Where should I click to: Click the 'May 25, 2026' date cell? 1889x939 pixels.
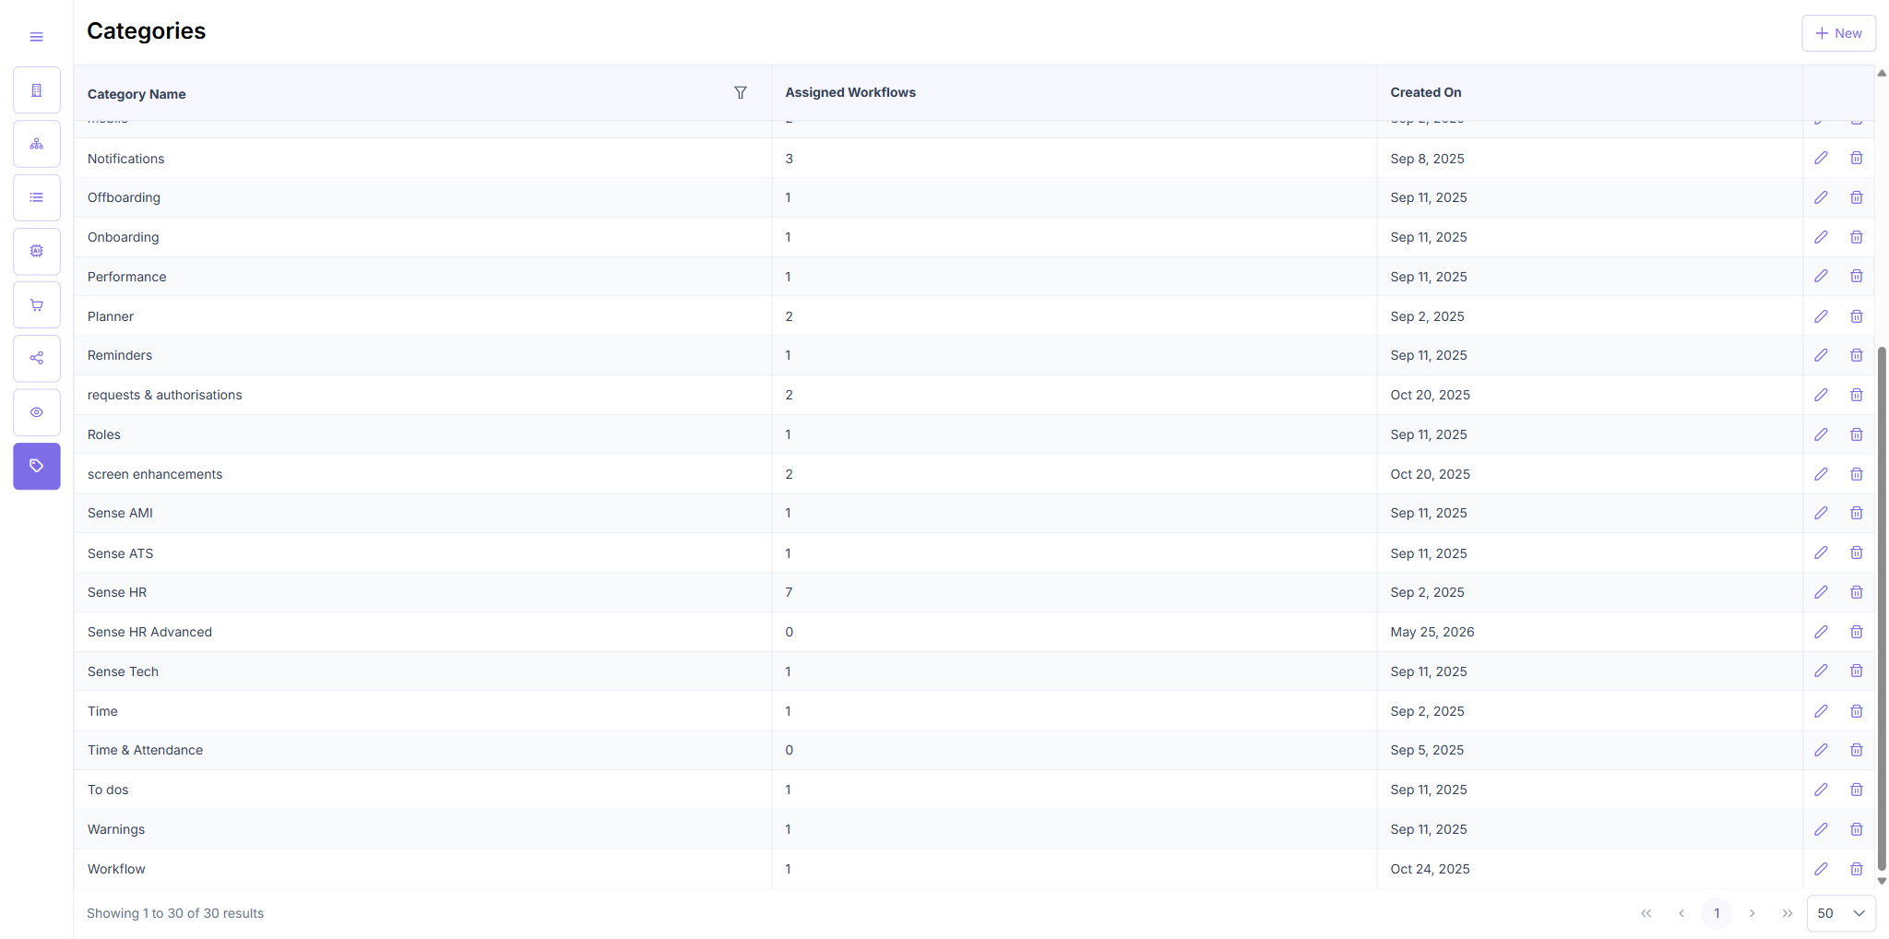(1432, 632)
